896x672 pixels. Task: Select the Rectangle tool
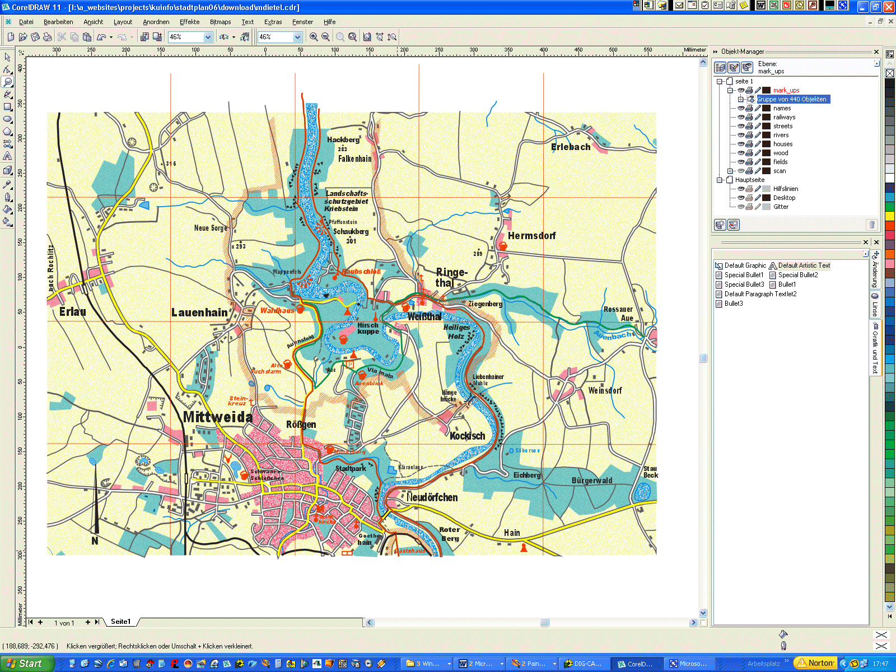click(7, 106)
